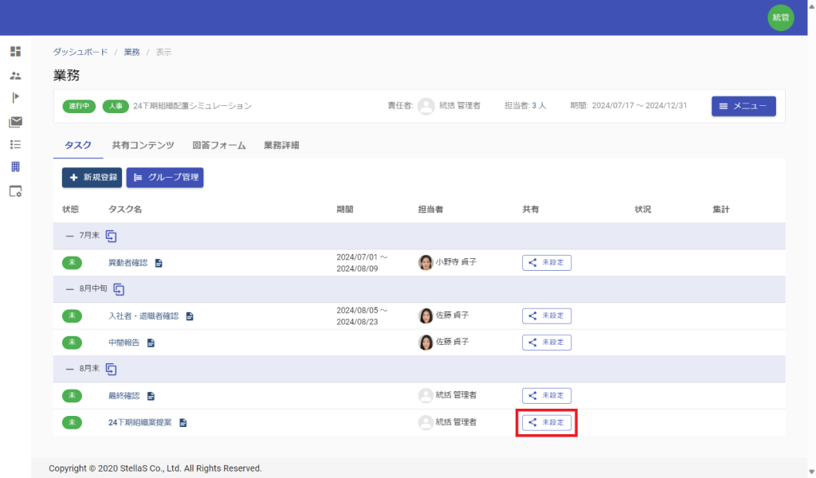Click 未設定 share button for 24下期組織案提案
816x478 pixels.
[547, 422]
